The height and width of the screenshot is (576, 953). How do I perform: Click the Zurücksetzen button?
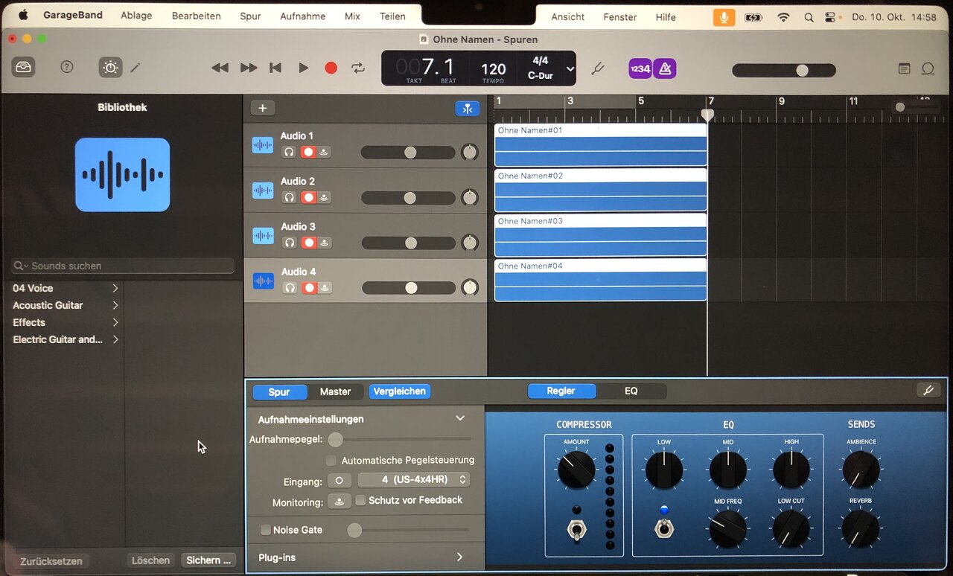click(x=51, y=561)
